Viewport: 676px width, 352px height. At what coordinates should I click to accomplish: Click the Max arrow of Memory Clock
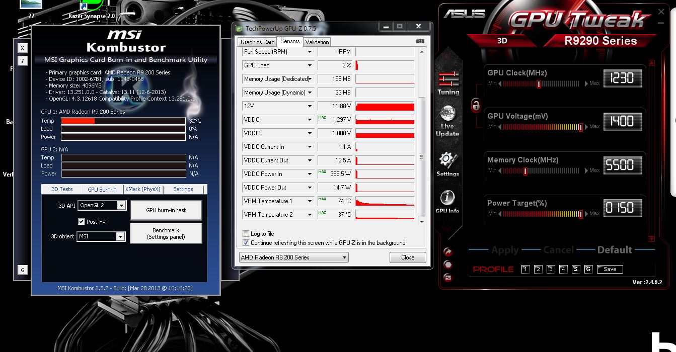(586, 170)
